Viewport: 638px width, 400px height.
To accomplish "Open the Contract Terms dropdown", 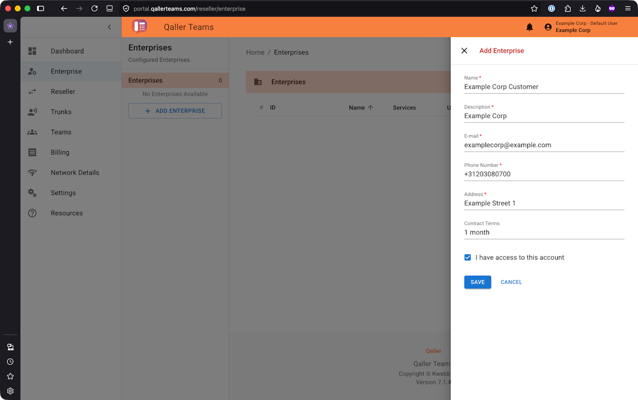I will (544, 232).
